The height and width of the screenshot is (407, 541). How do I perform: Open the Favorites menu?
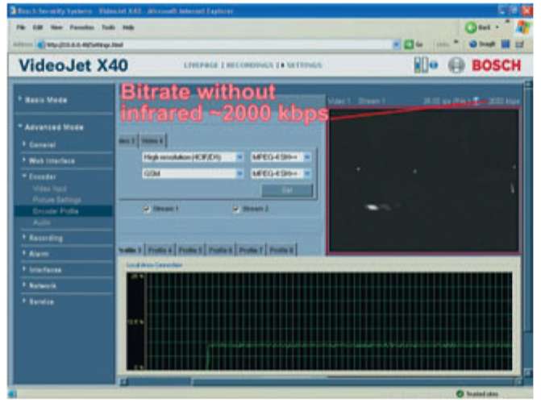coord(82,27)
